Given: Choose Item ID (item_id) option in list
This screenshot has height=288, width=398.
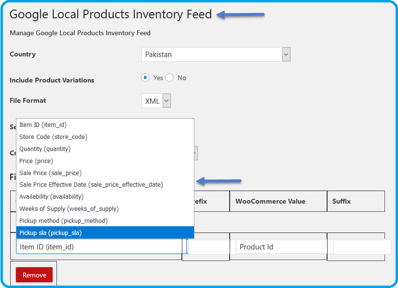Looking at the screenshot, I should click(x=105, y=125).
